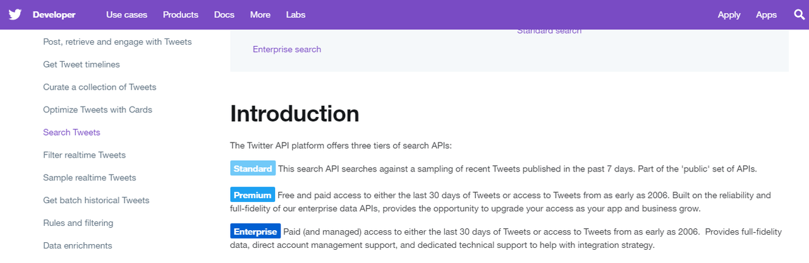809x263 pixels.
Task: Click the blue Premium badge
Action: tap(253, 195)
